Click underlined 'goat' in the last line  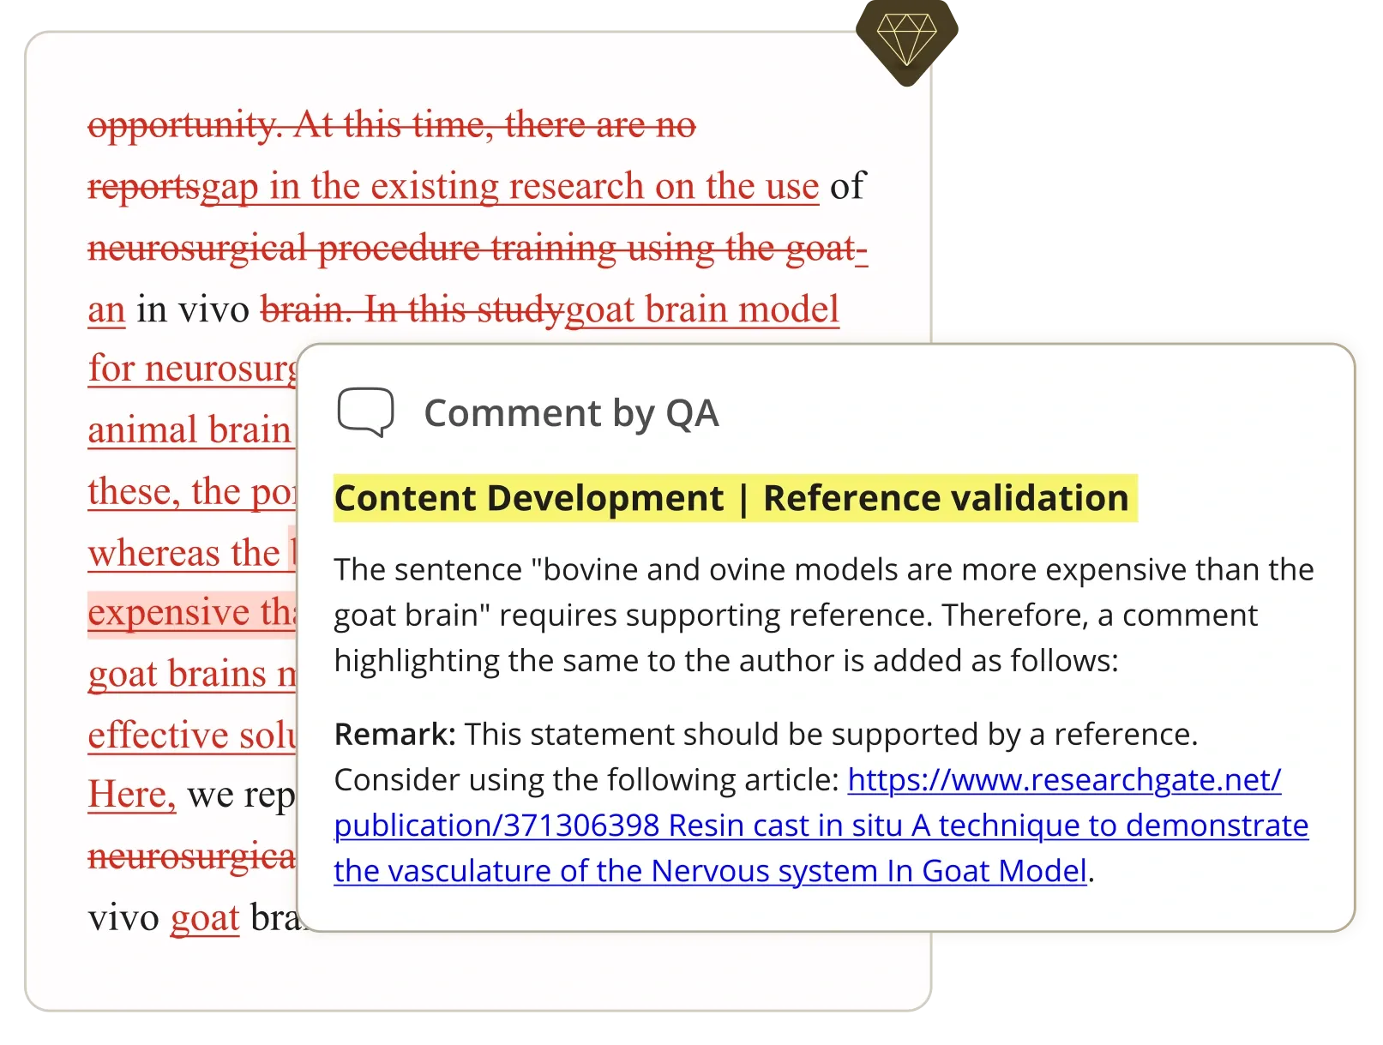(x=205, y=918)
